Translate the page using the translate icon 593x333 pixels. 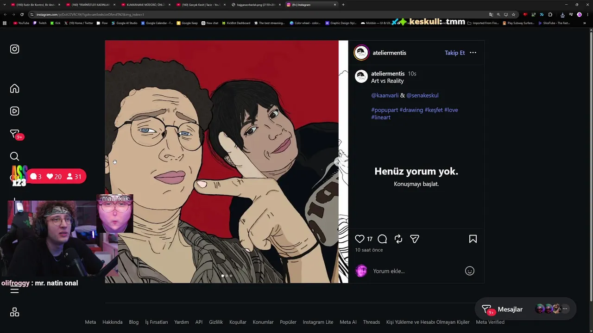491,14
